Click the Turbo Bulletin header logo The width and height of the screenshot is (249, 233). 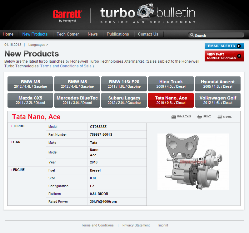coord(148,13)
